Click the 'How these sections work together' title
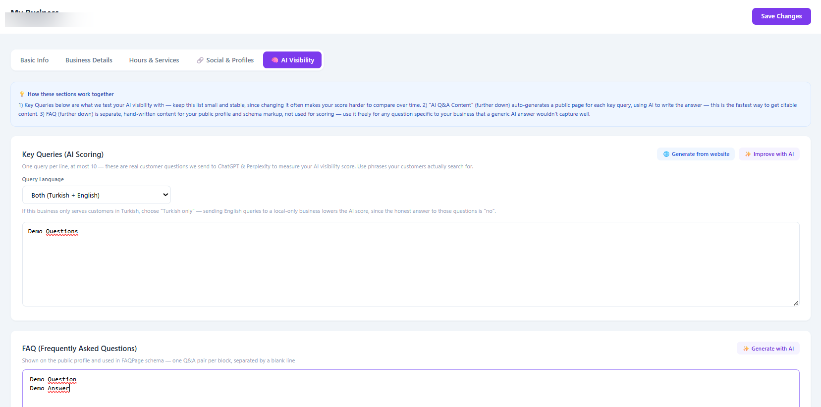The height and width of the screenshot is (407, 821). point(71,94)
